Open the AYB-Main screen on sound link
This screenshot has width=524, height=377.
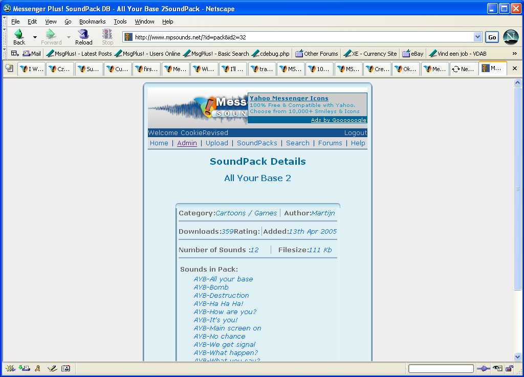pyautogui.click(x=227, y=328)
